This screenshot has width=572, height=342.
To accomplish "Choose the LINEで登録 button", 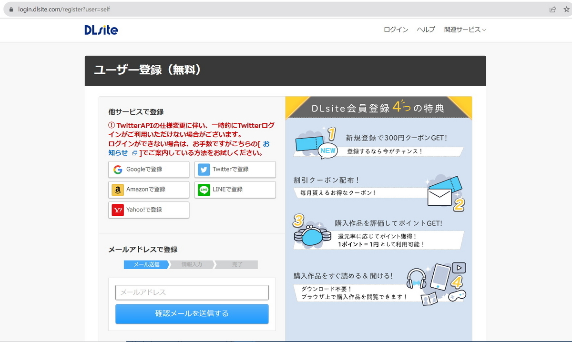I will (235, 190).
